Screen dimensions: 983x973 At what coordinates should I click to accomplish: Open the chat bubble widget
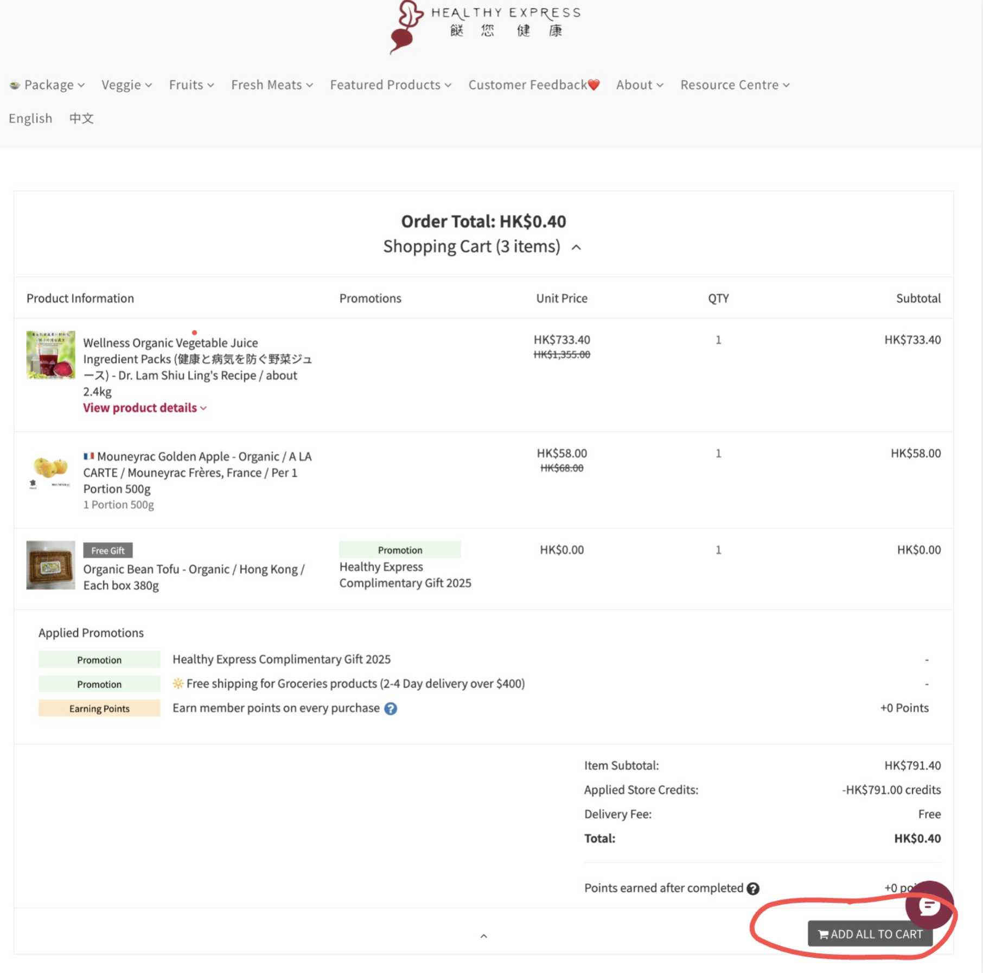(x=930, y=905)
